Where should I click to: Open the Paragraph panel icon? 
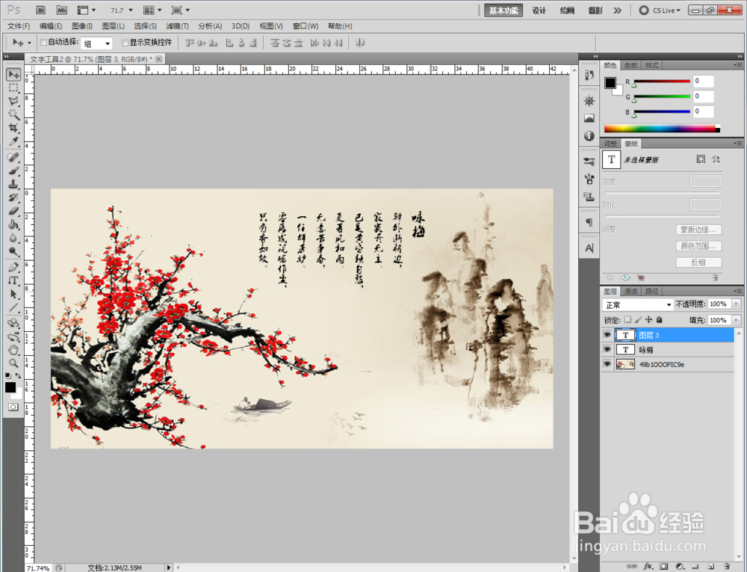(x=589, y=222)
